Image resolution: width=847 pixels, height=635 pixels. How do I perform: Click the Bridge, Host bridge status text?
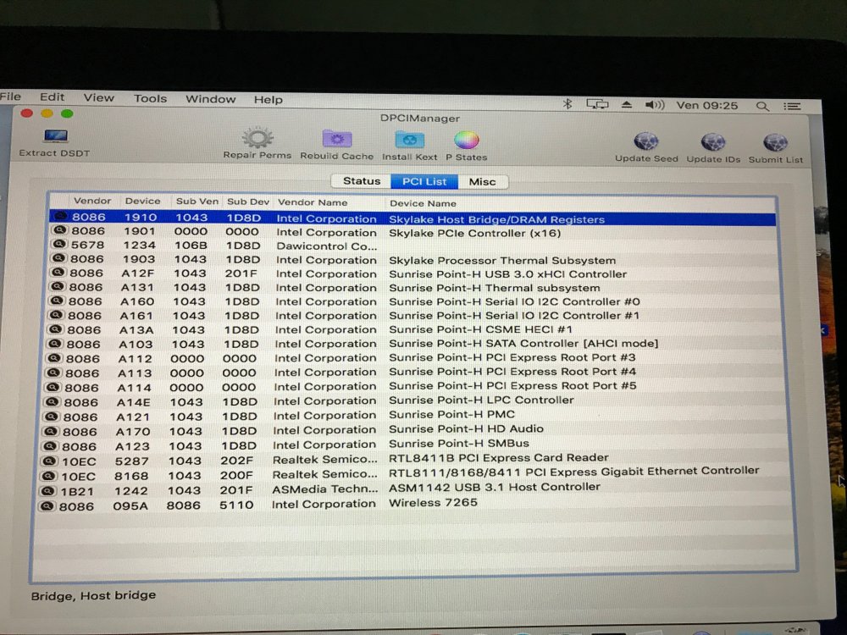coord(93,595)
